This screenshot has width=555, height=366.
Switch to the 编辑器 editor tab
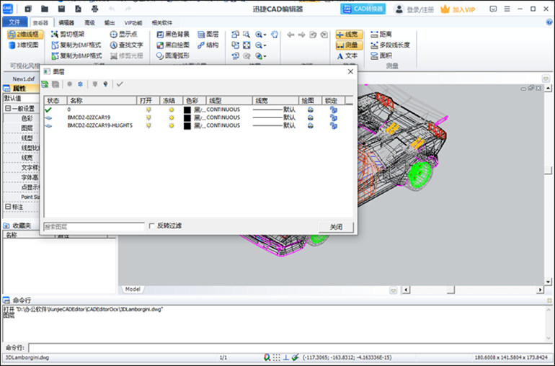click(x=66, y=22)
